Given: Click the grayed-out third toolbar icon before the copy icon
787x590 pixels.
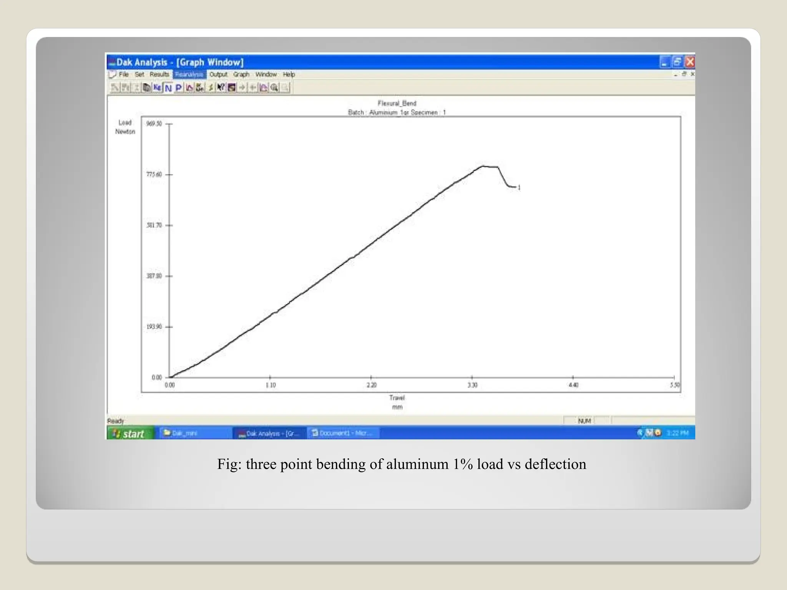Looking at the screenshot, I should pos(136,88).
